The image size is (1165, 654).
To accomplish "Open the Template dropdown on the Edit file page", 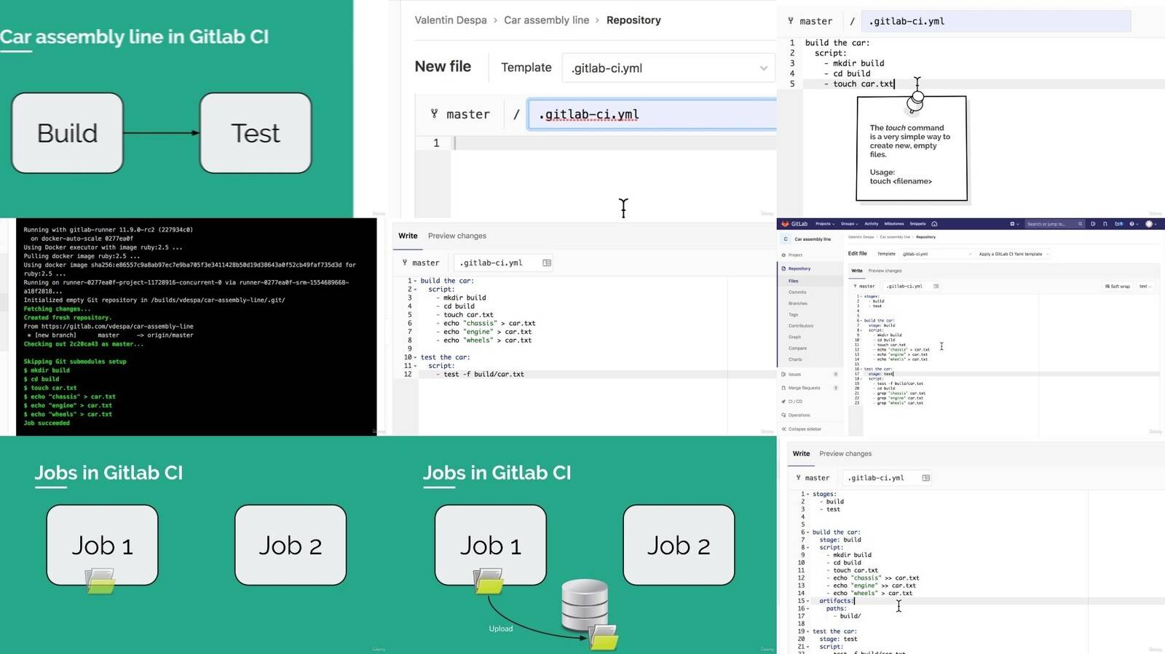I will coord(936,254).
